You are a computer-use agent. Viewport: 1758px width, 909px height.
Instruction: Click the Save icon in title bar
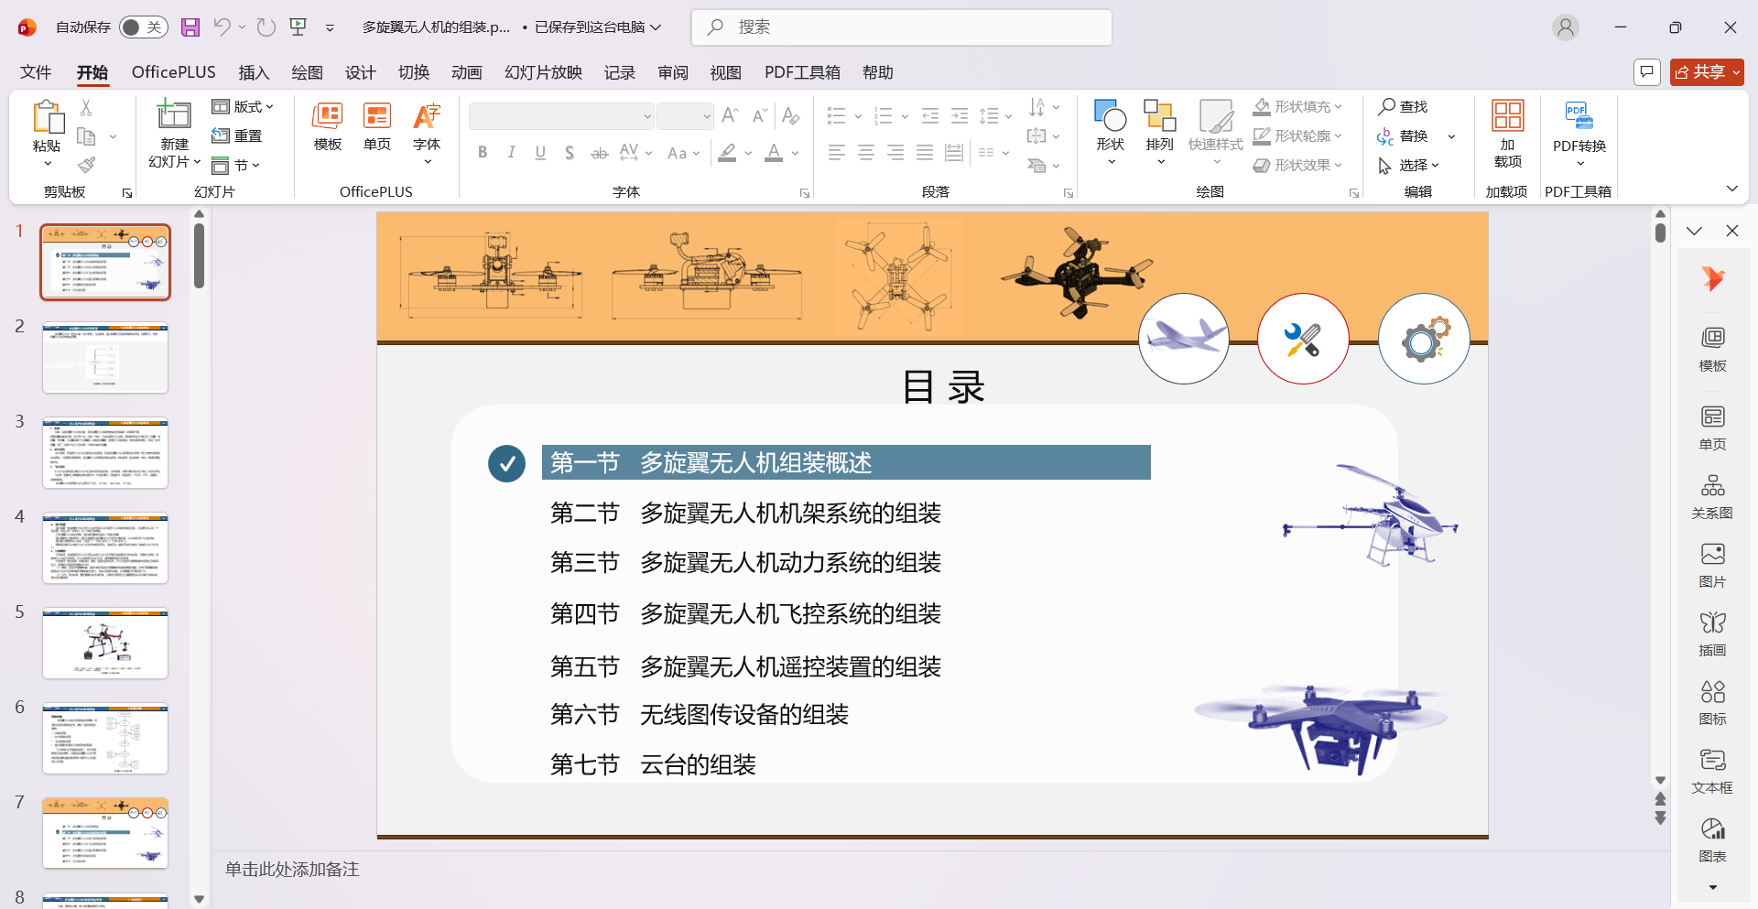pos(190,27)
